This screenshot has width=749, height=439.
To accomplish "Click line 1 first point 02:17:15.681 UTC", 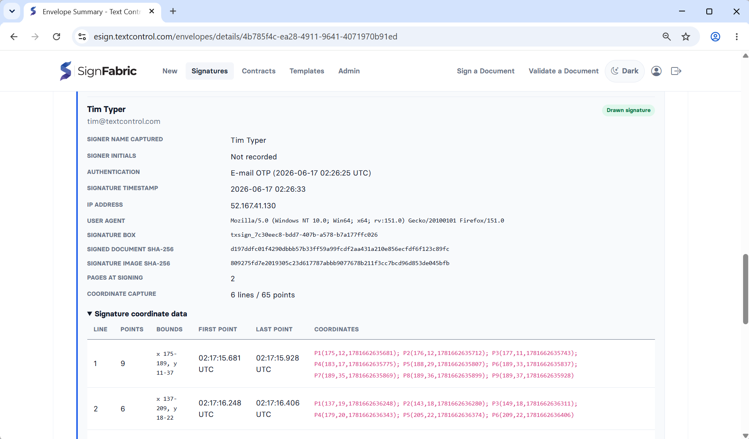I will pos(220,364).
